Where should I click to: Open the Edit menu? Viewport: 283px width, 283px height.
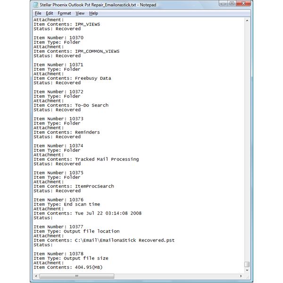[x=49, y=13]
